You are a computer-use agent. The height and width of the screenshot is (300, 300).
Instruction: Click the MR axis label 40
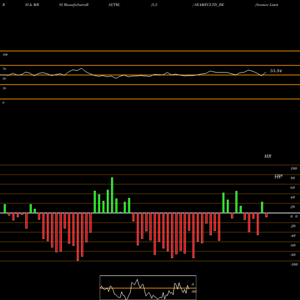coord(293,197)
